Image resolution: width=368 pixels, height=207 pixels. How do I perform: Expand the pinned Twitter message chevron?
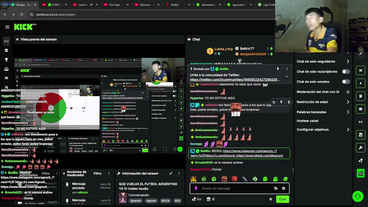point(287,76)
